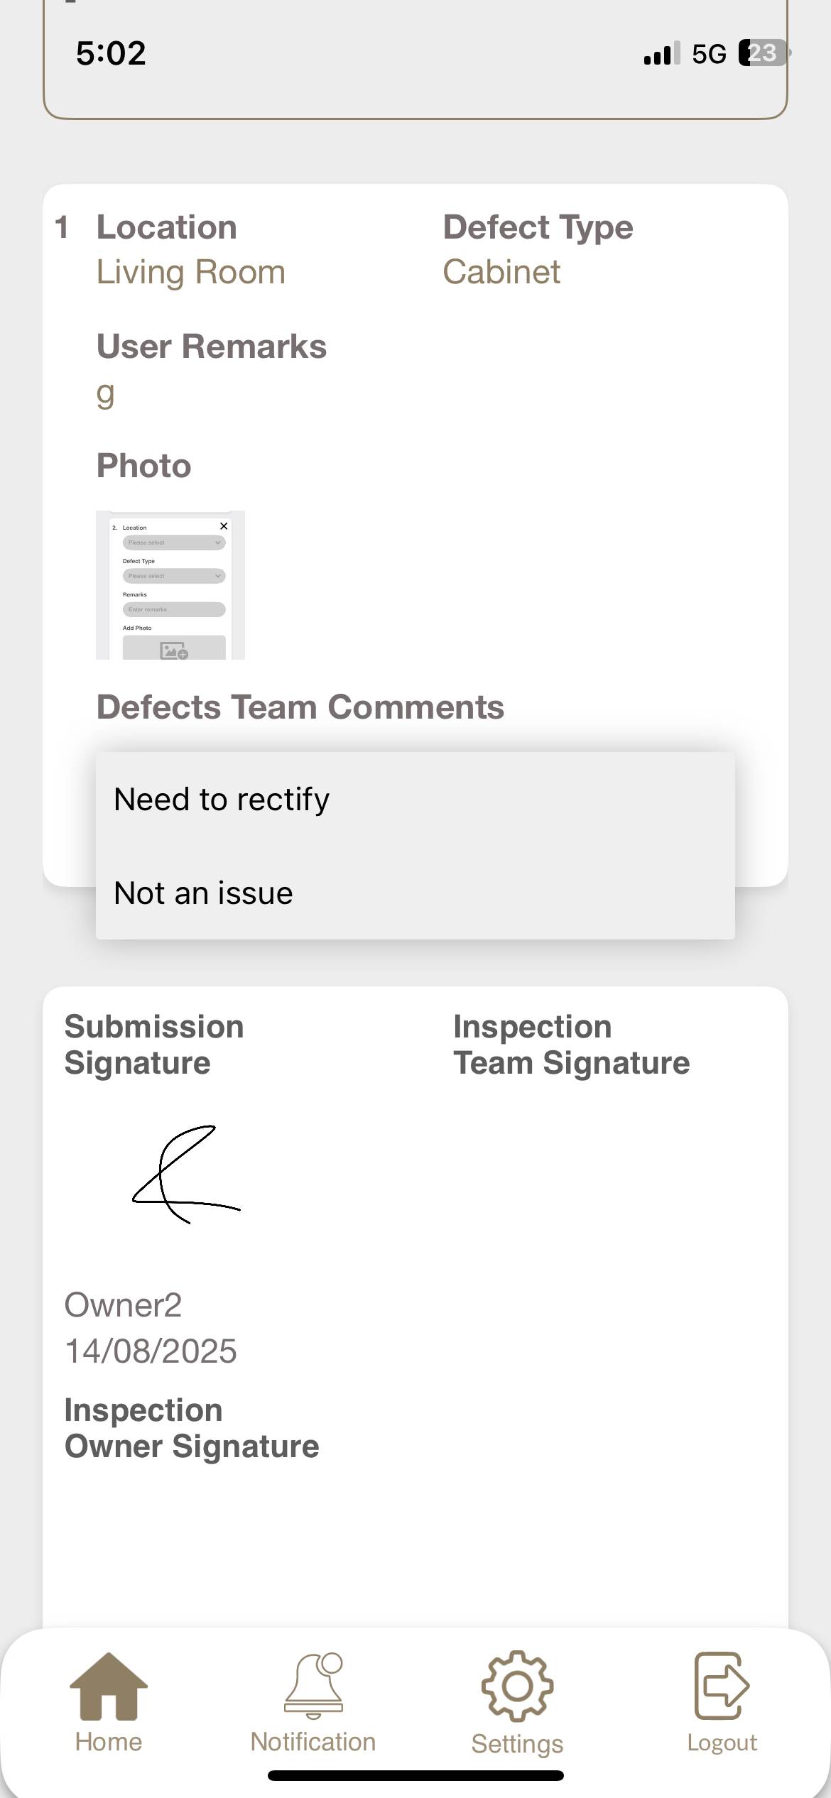Go to the Home screen icon
The width and height of the screenshot is (831, 1798).
(x=108, y=1687)
